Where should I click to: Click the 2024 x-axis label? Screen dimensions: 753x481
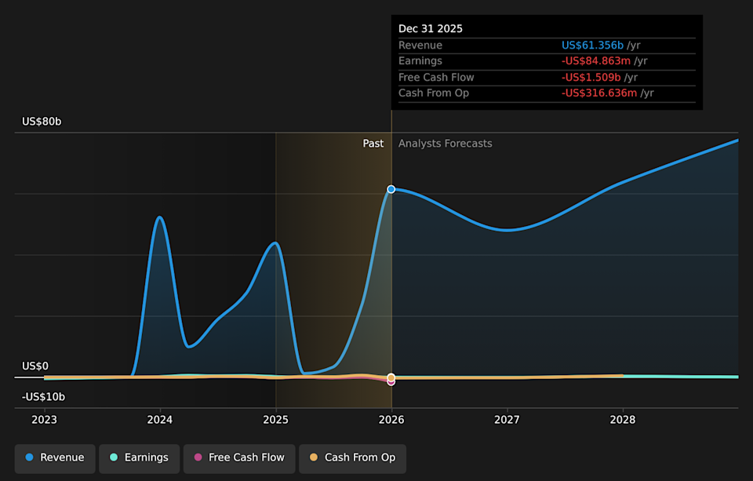point(160,420)
